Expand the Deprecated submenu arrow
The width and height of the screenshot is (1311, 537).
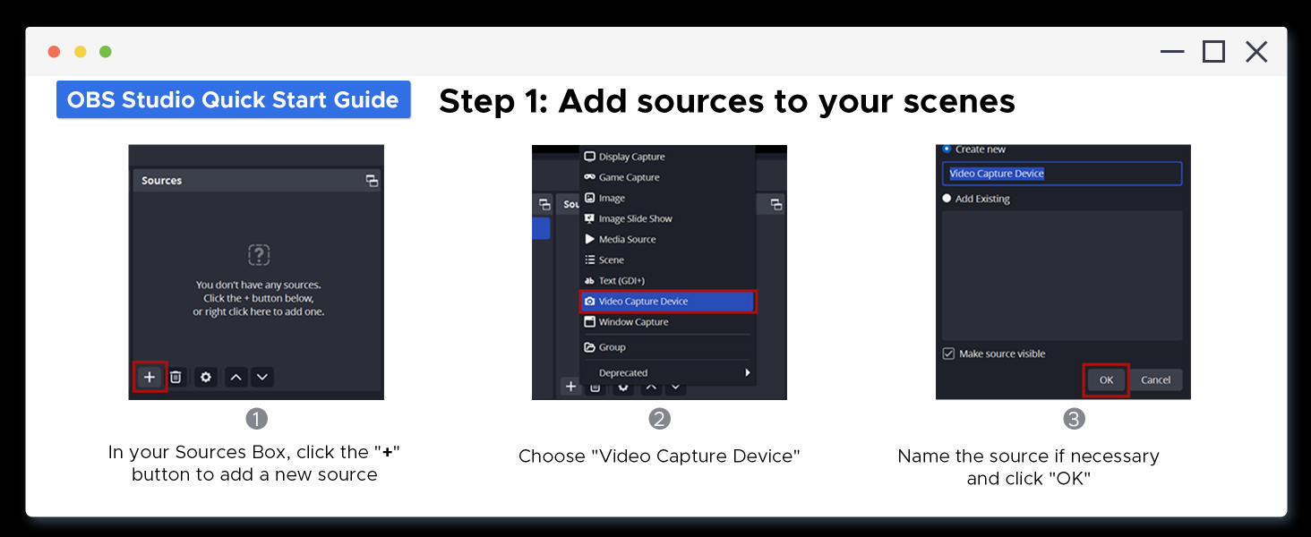click(748, 372)
